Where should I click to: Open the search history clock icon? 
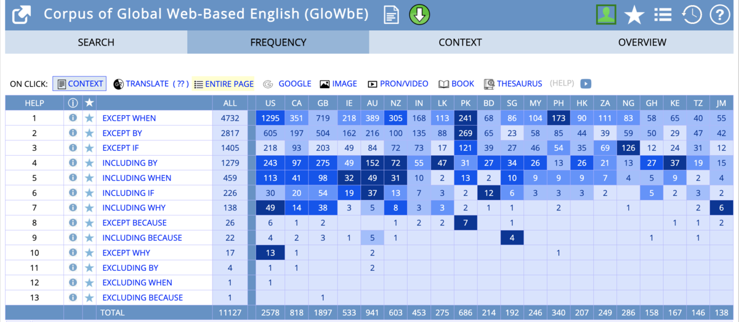692,14
